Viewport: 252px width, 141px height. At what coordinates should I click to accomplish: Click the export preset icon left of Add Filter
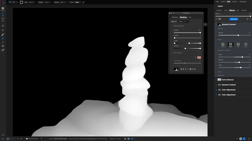[216, 19]
